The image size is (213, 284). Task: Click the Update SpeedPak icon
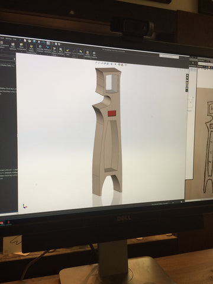[x=88, y=54]
